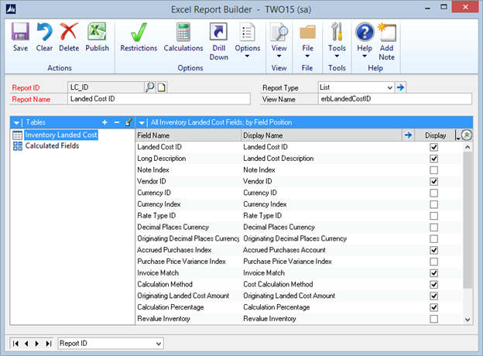This screenshot has height=356, width=483.
Task: Open Report ID lookup magnifier icon
Action: pyautogui.click(x=149, y=87)
